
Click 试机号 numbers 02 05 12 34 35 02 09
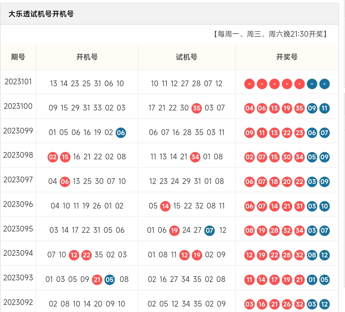(187, 304)
